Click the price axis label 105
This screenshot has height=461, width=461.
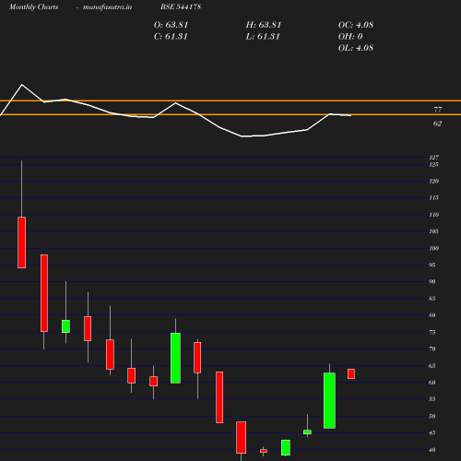(434, 231)
